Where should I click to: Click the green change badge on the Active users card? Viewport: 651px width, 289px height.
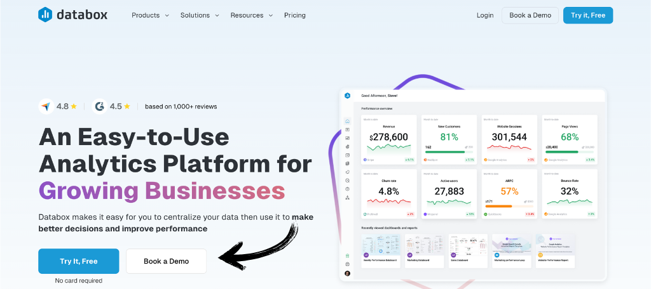[470, 214]
